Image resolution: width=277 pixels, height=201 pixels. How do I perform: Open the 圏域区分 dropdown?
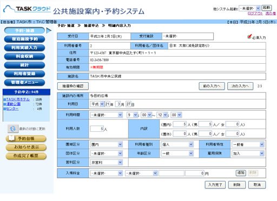106,144
